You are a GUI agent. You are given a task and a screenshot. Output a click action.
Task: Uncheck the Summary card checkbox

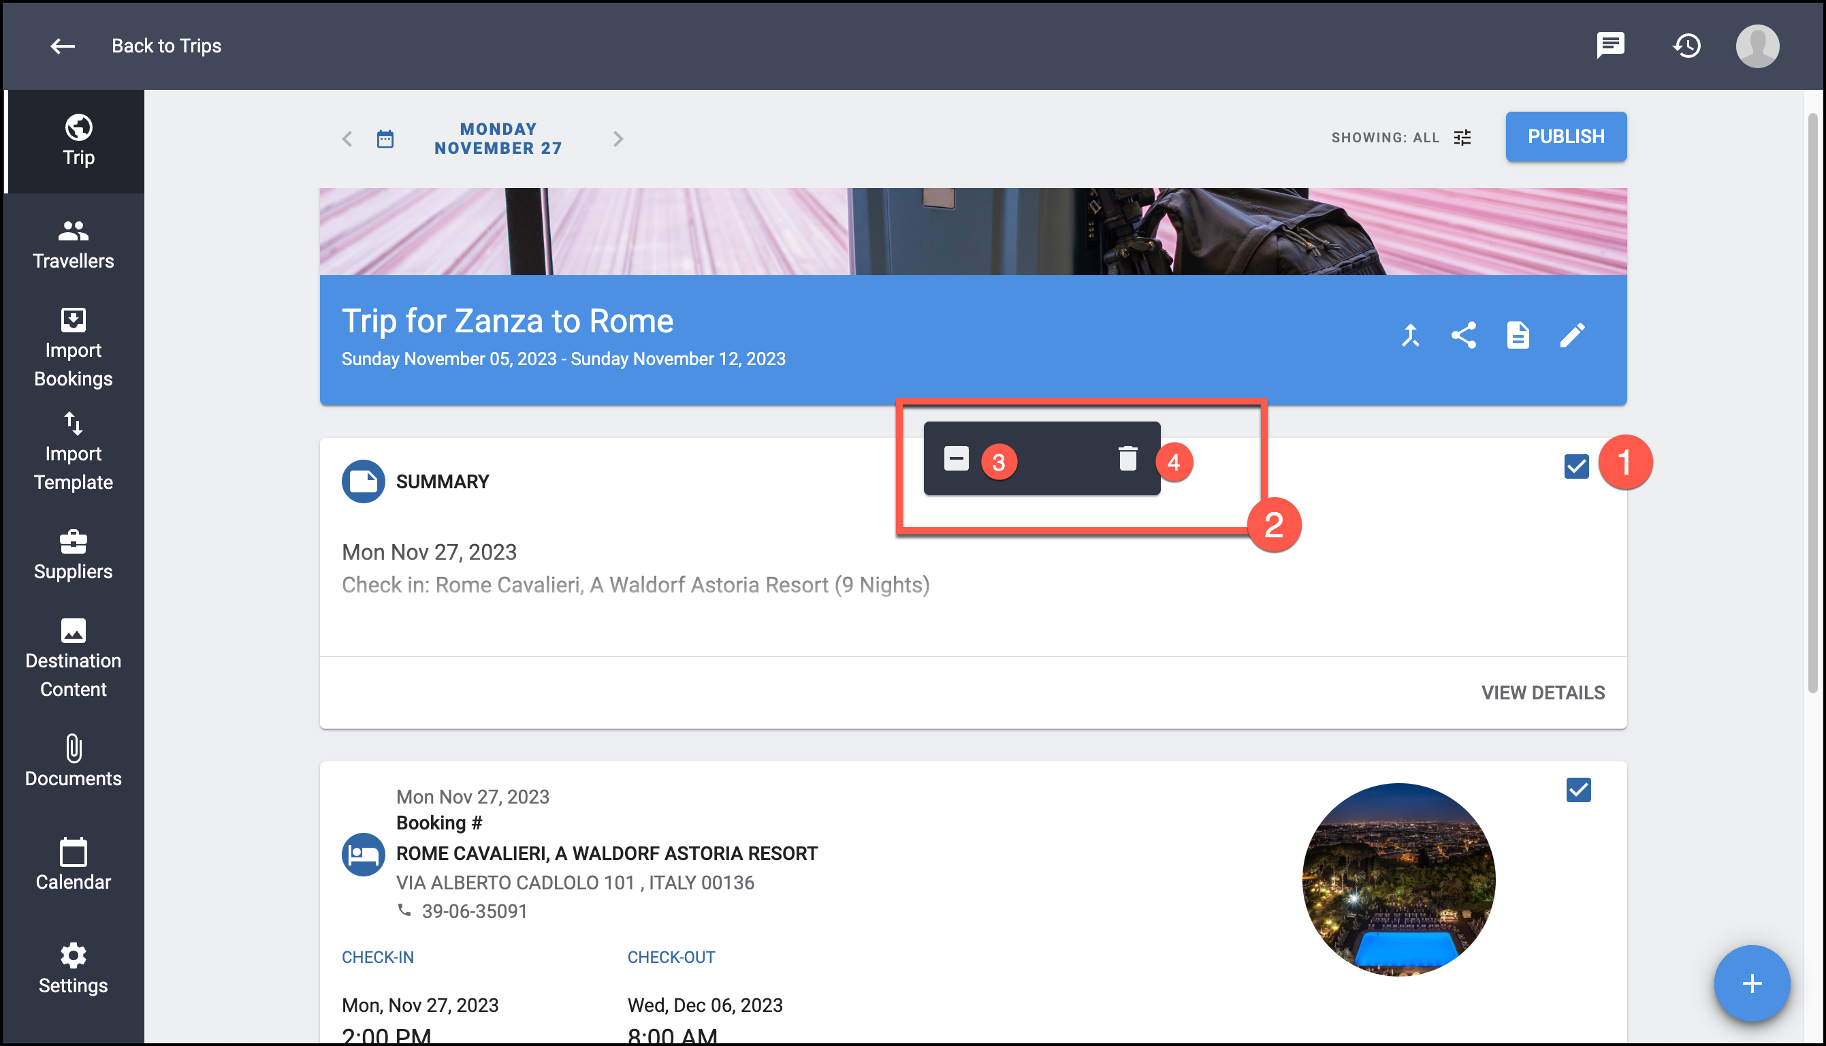tap(1576, 466)
